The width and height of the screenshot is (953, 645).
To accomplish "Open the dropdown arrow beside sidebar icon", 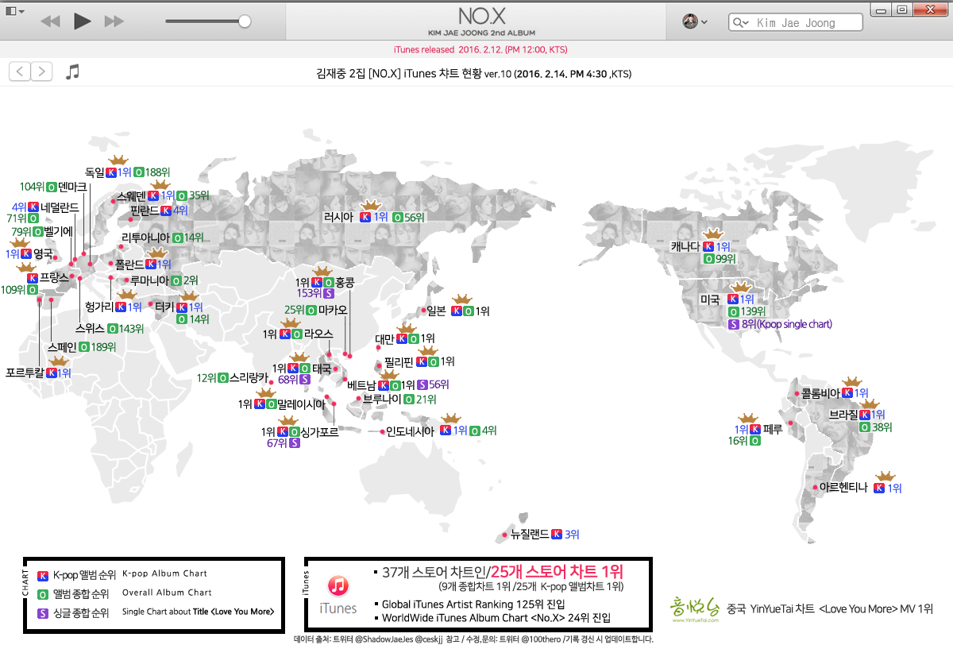I will coord(21,11).
